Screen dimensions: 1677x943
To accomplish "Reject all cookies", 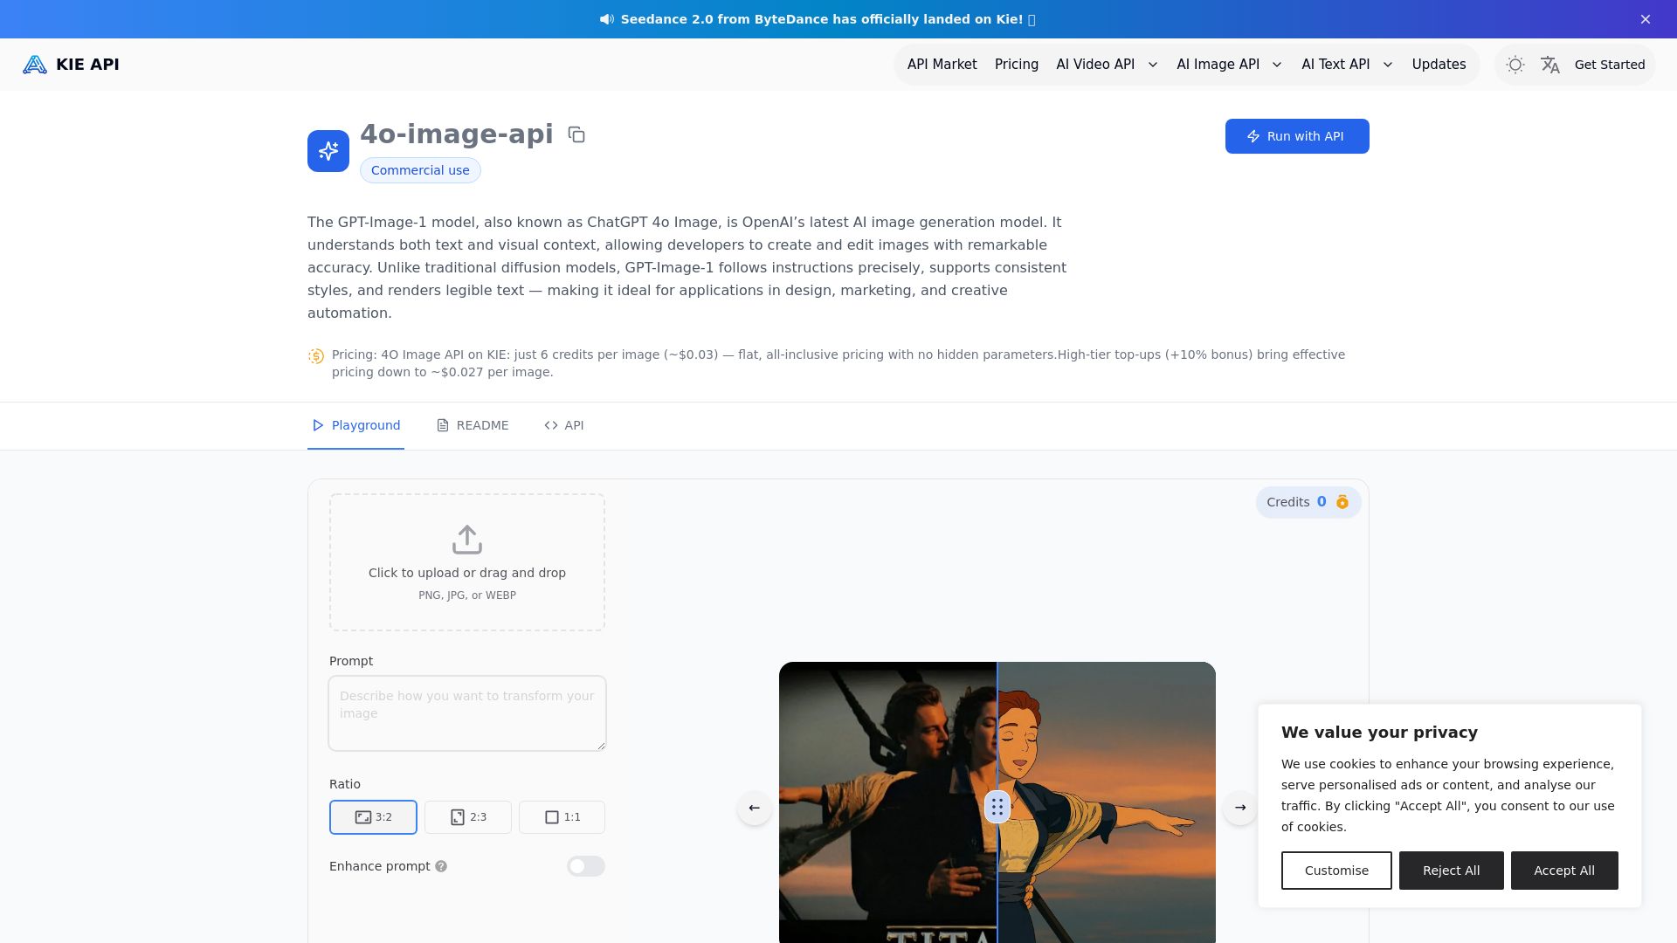I will [x=1451, y=871].
